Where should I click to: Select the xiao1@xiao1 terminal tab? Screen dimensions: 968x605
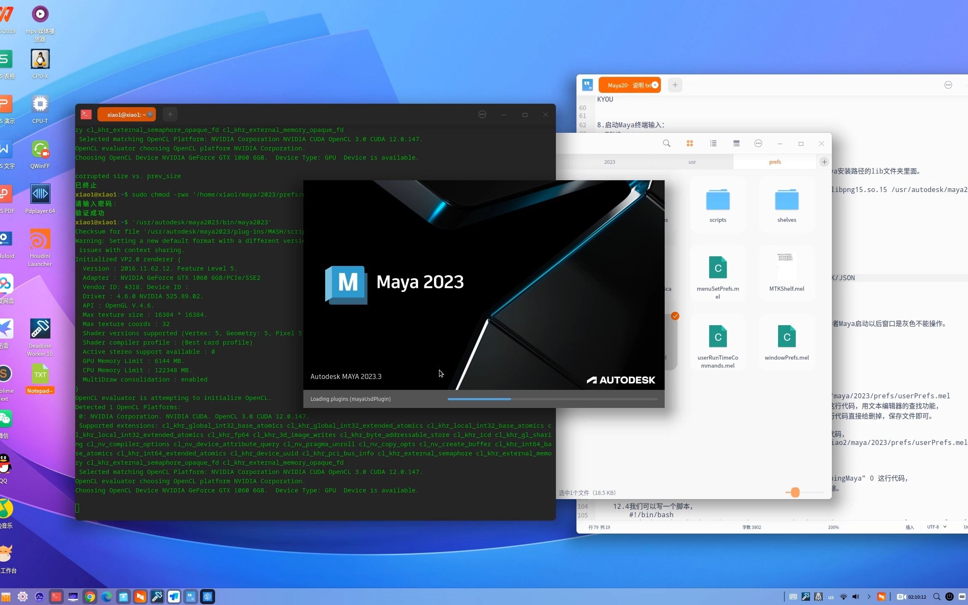pos(126,114)
